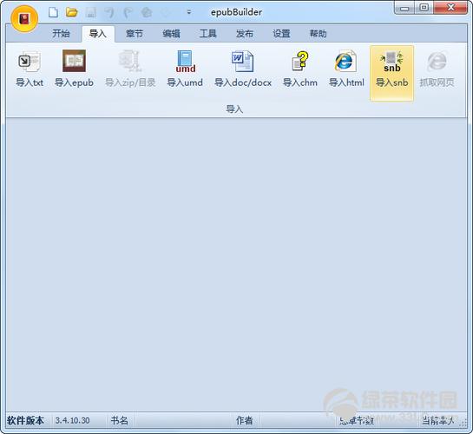This screenshot has width=473, height=434.
Task: Create a new document from quick access toolbar
Action: pyautogui.click(x=54, y=12)
